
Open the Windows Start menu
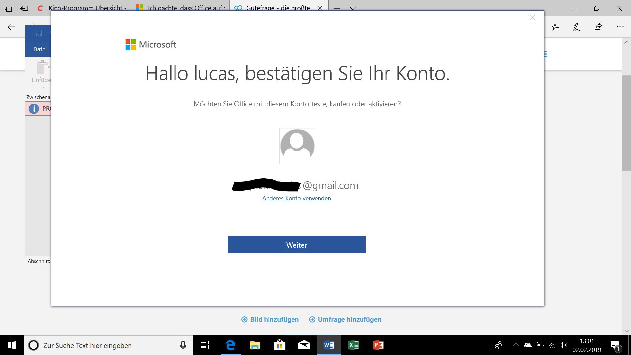click(12, 345)
